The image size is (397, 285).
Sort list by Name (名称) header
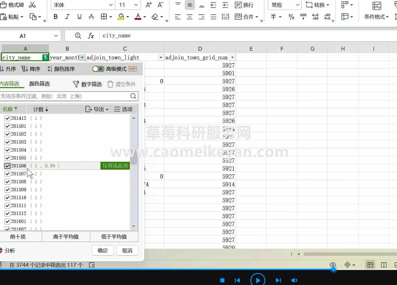point(10,109)
